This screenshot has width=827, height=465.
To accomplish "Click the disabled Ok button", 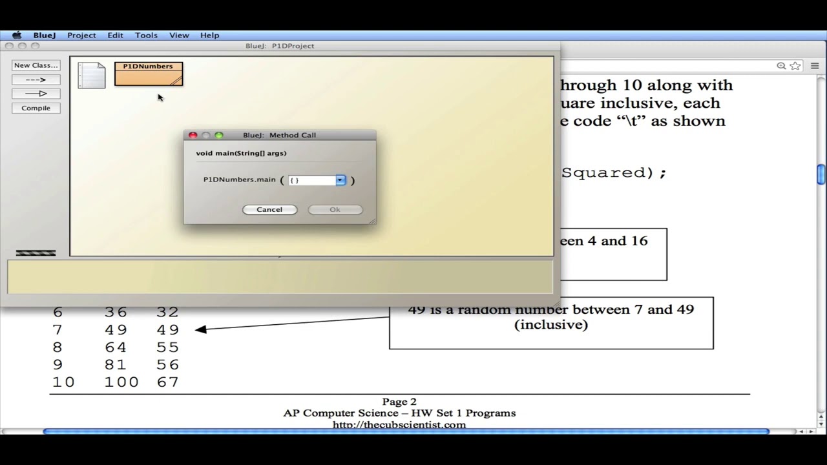I will coord(335,209).
